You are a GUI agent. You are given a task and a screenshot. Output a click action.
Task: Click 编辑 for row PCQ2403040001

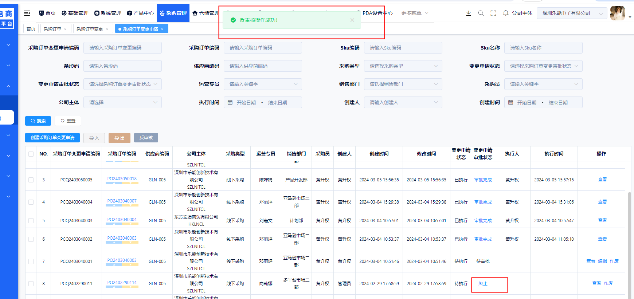[x=602, y=261]
